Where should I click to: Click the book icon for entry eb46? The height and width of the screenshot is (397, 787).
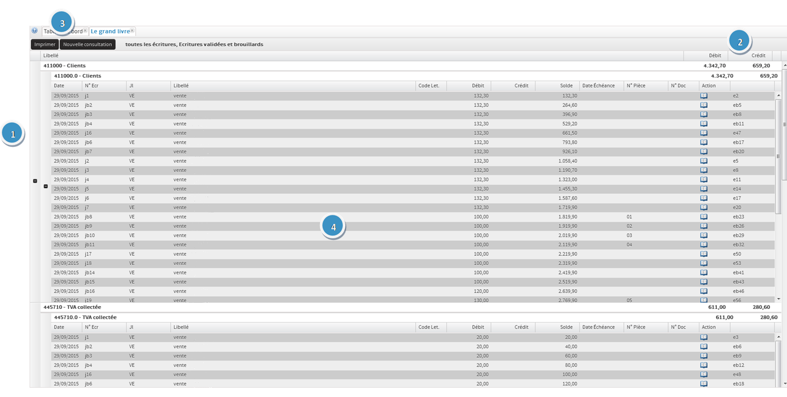coord(704,291)
